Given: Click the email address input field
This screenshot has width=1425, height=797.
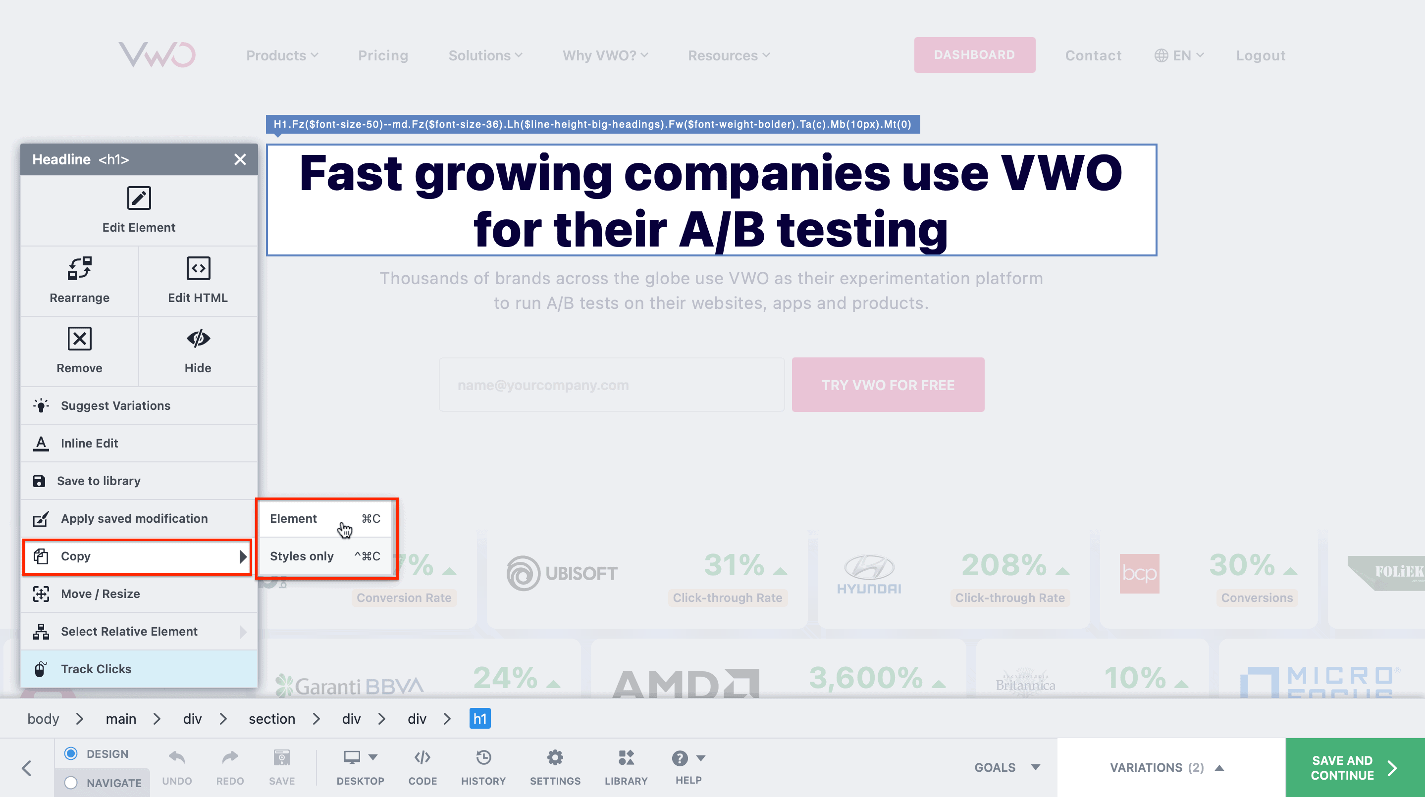Looking at the screenshot, I should [611, 385].
